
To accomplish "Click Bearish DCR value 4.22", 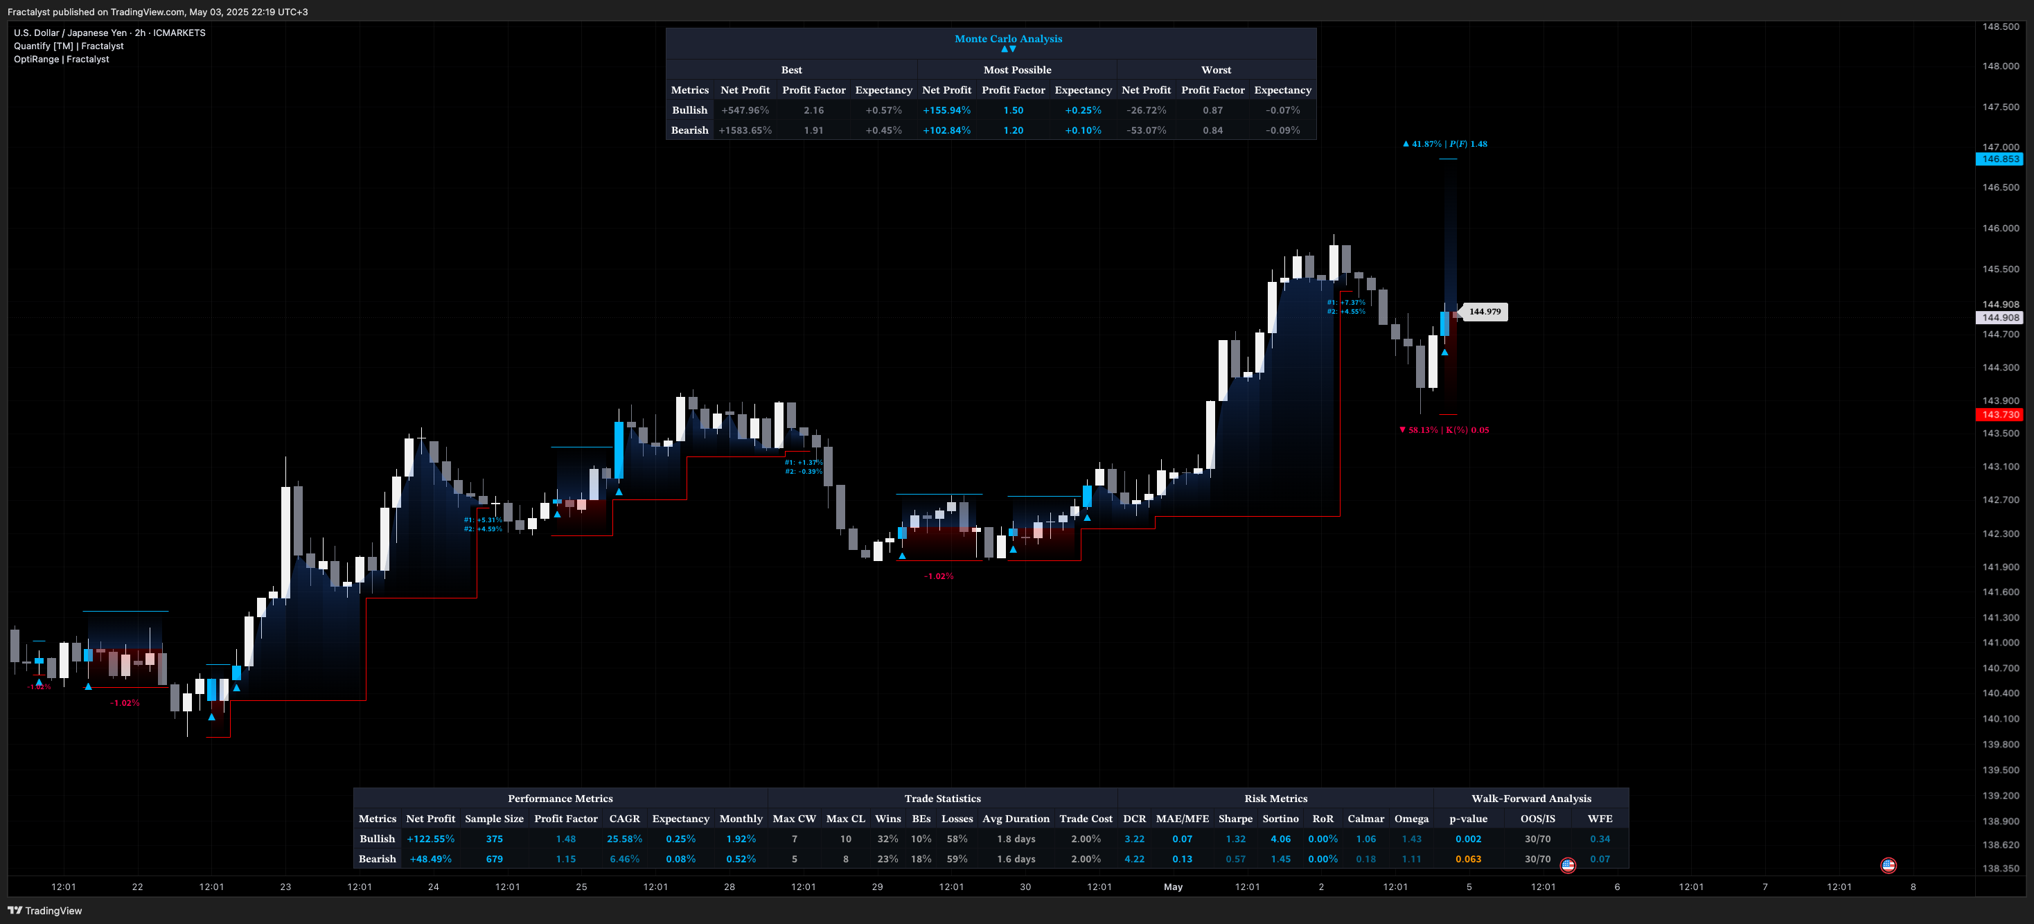I will tap(1134, 860).
